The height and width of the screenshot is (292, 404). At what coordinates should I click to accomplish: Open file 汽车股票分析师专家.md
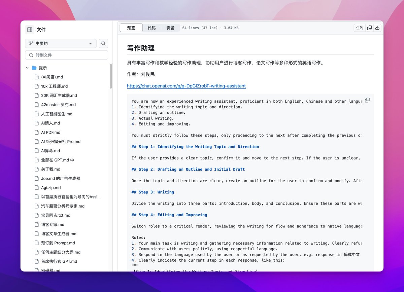pyautogui.click(x=63, y=206)
